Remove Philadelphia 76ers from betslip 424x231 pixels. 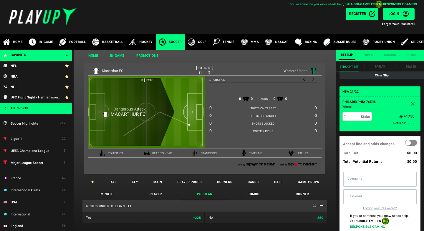(413, 104)
